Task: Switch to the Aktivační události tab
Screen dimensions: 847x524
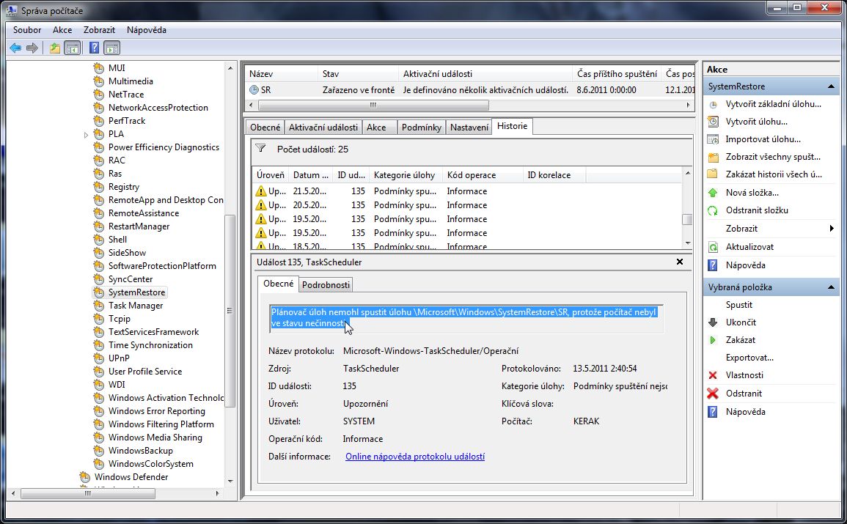Action: pyautogui.click(x=323, y=127)
